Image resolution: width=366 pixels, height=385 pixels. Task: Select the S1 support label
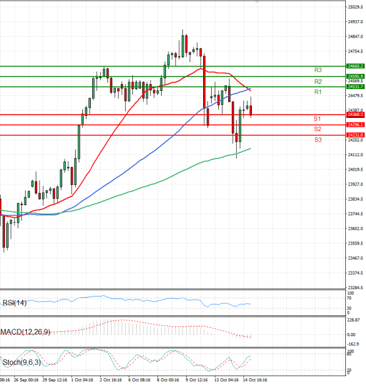click(x=317, y=118)
